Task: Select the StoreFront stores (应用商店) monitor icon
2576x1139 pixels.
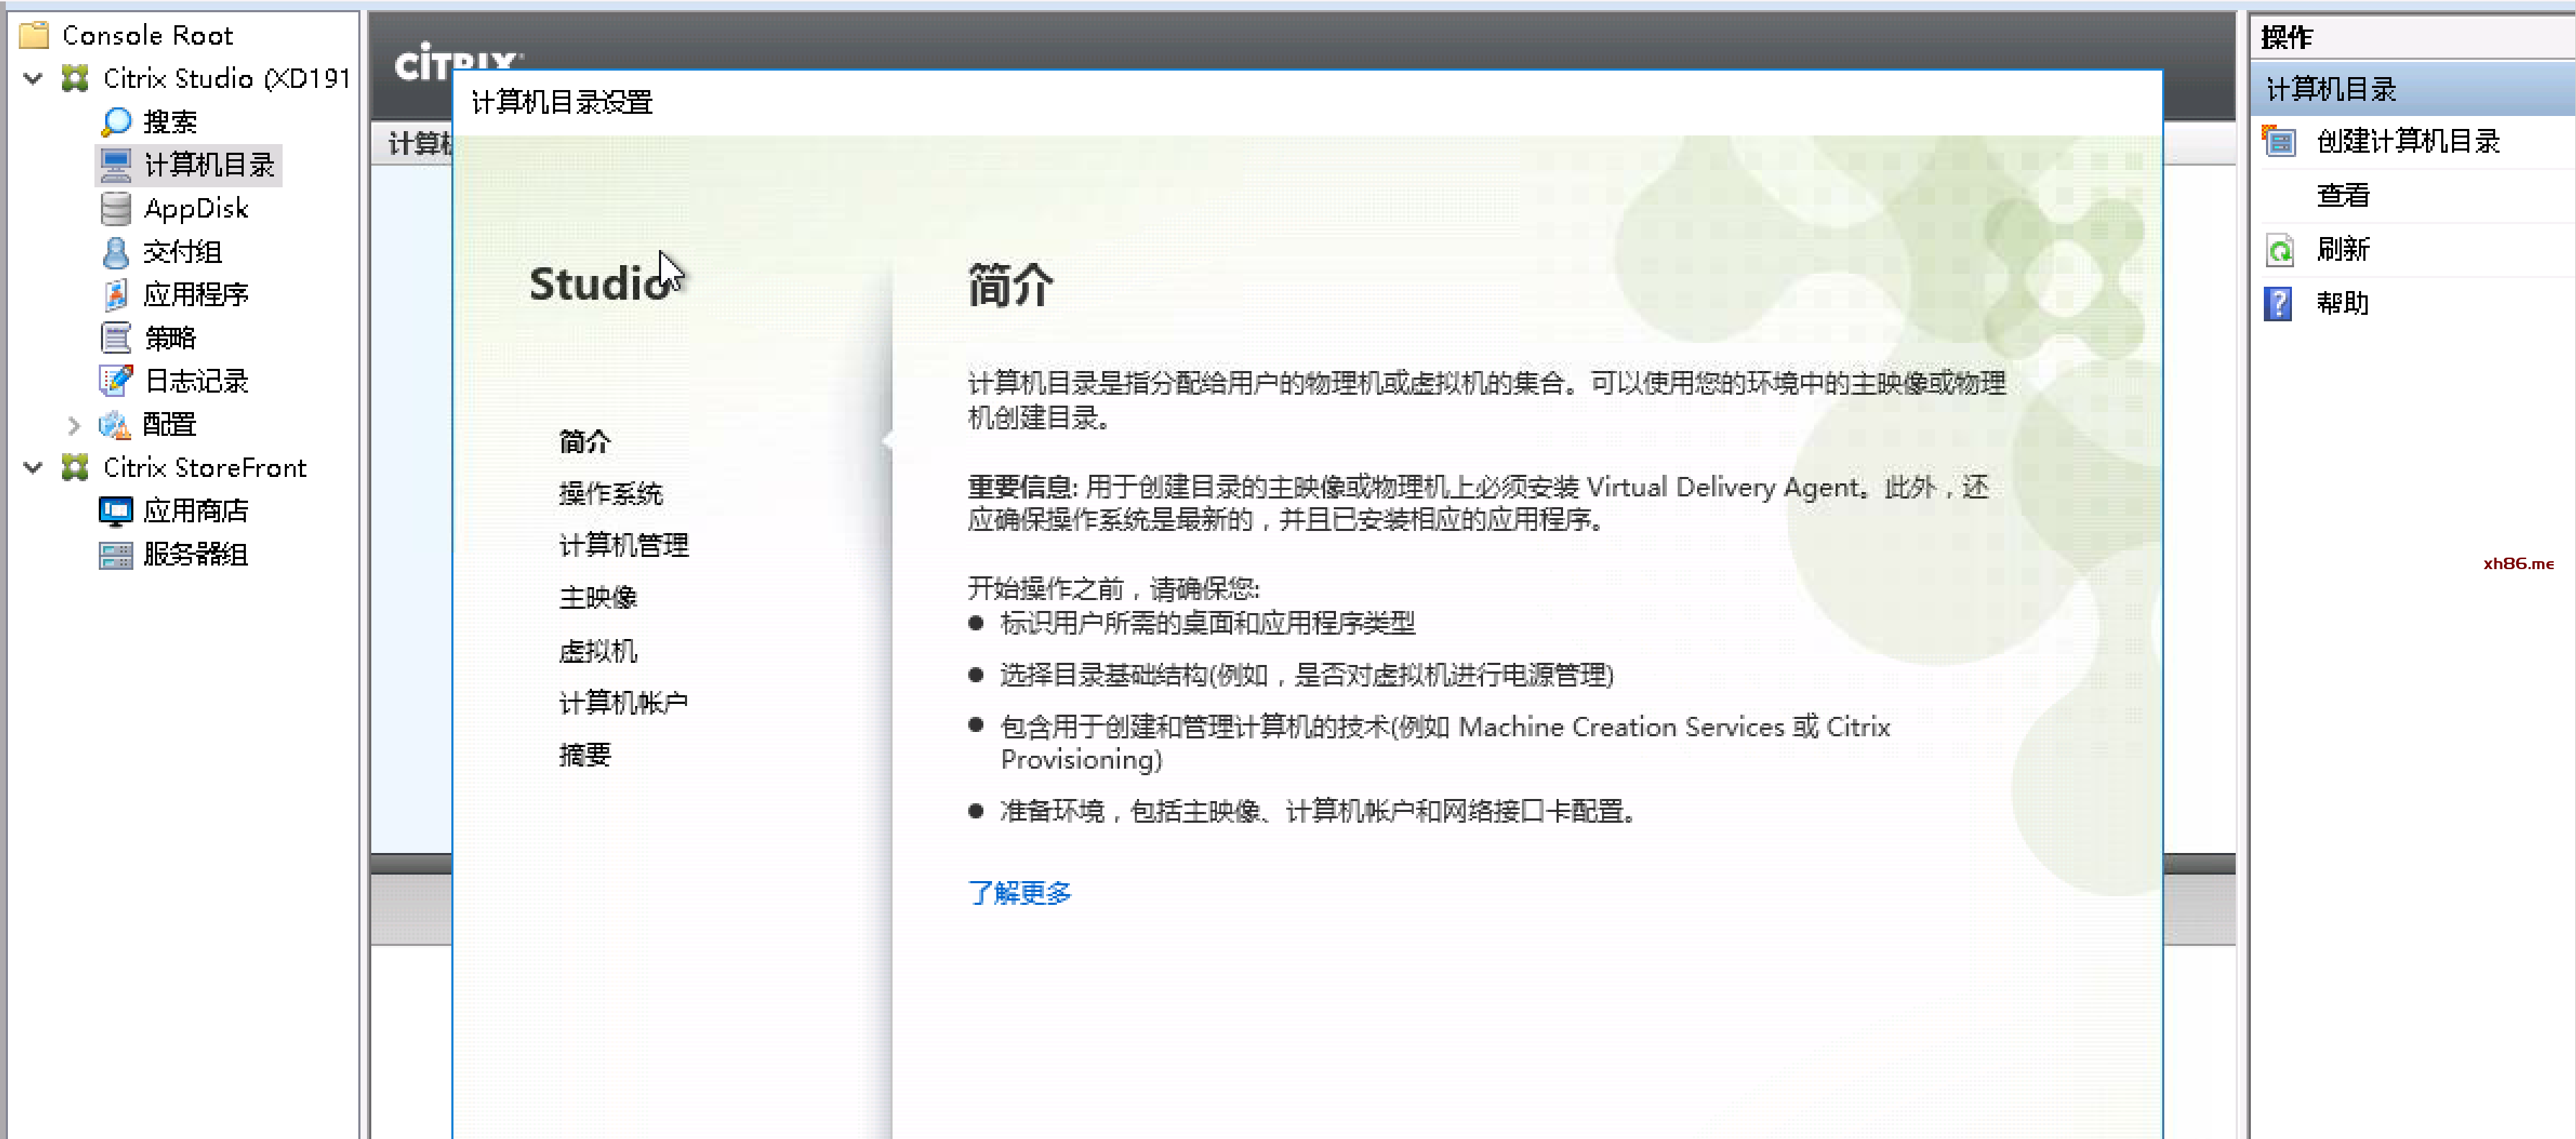Action: pyautogui.click(x=116, y=512)
